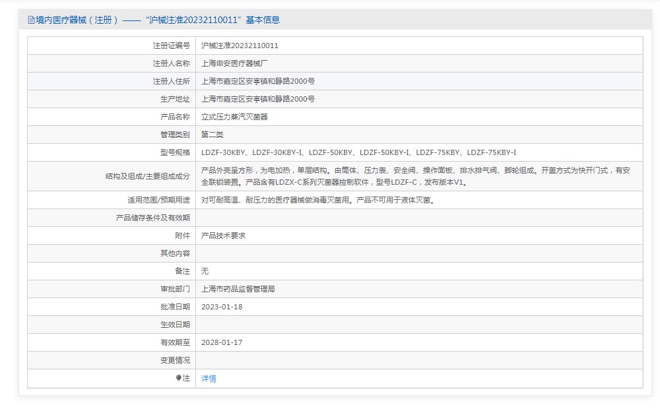Click the 备注 label

183,271
